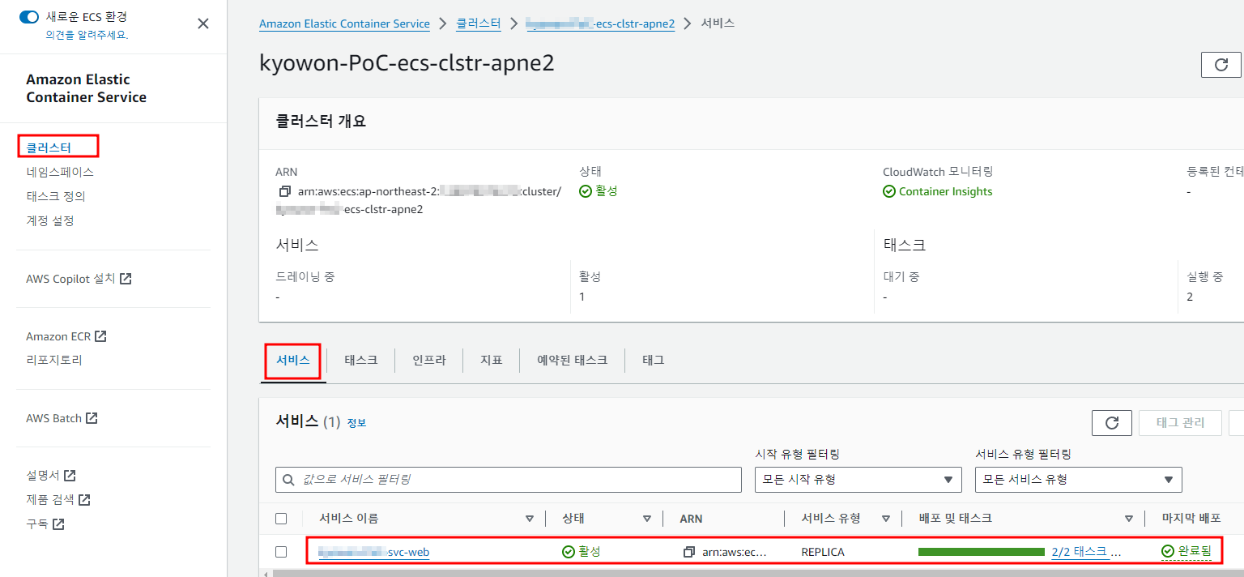Click the product search external link icon
Screen dimensions: 1244x577
click(84, 499)
